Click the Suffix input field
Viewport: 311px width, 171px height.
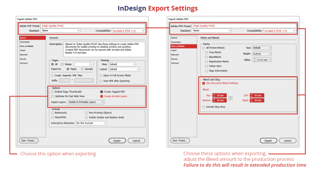[65, 80]
